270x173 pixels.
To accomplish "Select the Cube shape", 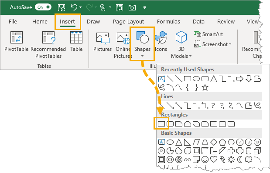I will pos(257,151).
